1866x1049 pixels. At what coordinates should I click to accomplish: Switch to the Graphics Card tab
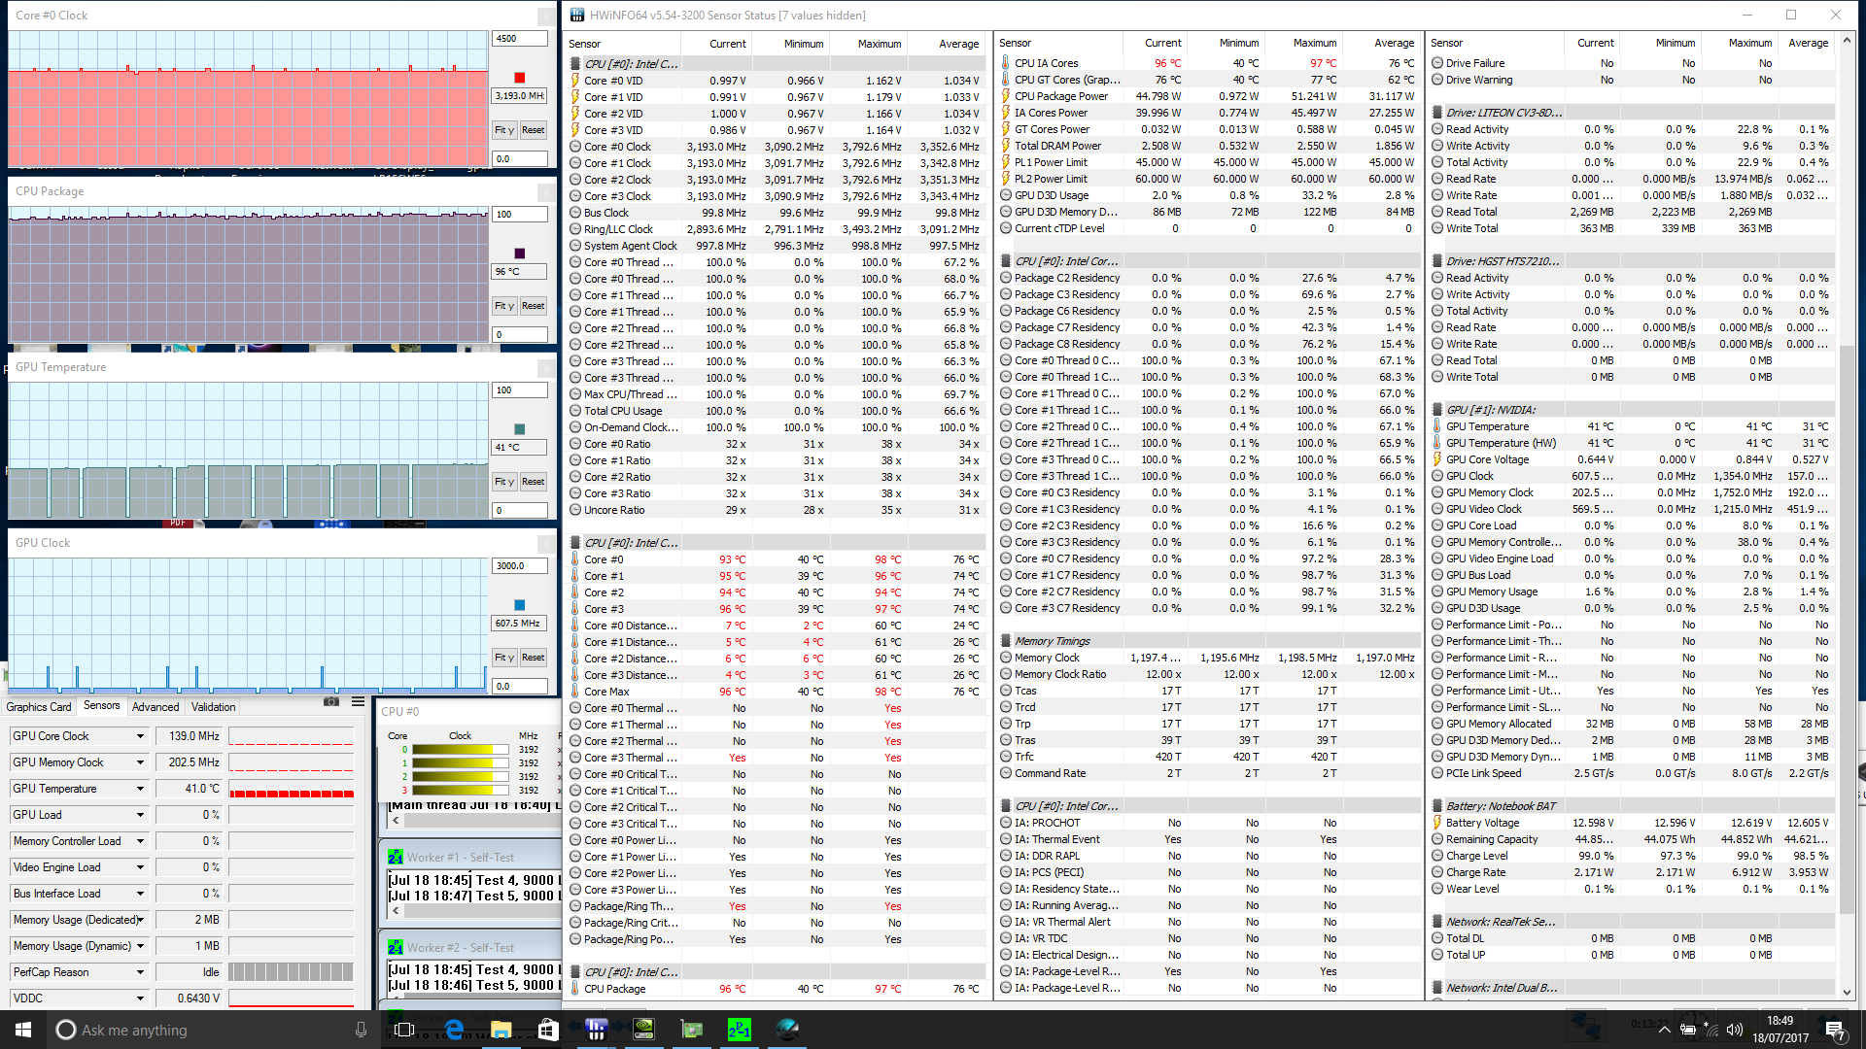[x=39, y=707]
